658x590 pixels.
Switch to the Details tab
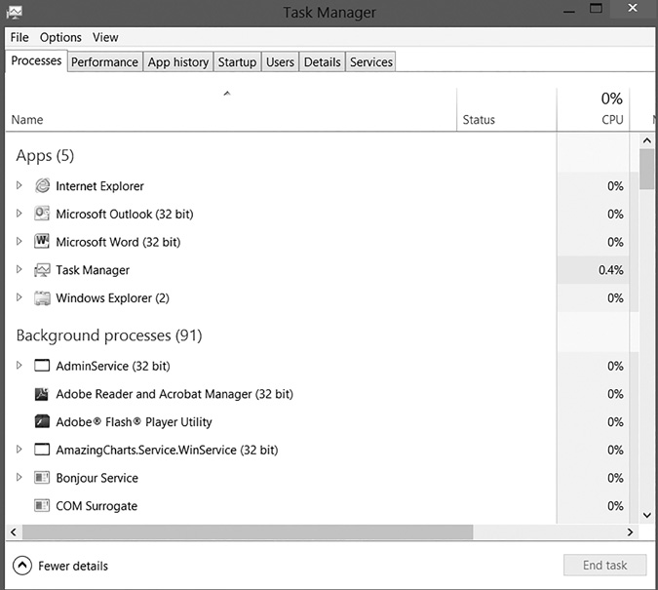click(322, 62)
